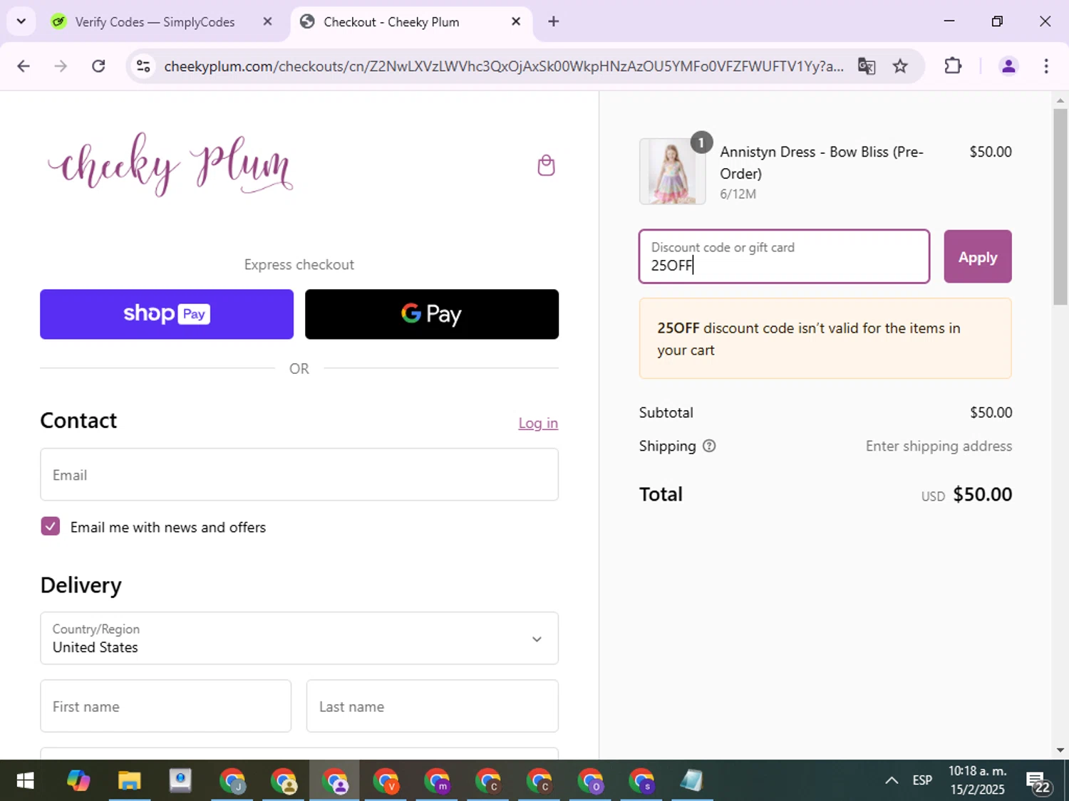Click the browser forward arrow

coord(61,66)
